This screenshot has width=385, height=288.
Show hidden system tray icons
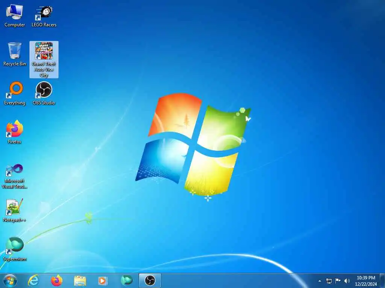point(320,281)
